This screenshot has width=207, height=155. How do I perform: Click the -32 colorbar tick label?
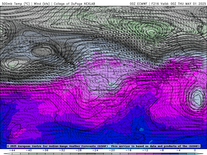point(62,150)
